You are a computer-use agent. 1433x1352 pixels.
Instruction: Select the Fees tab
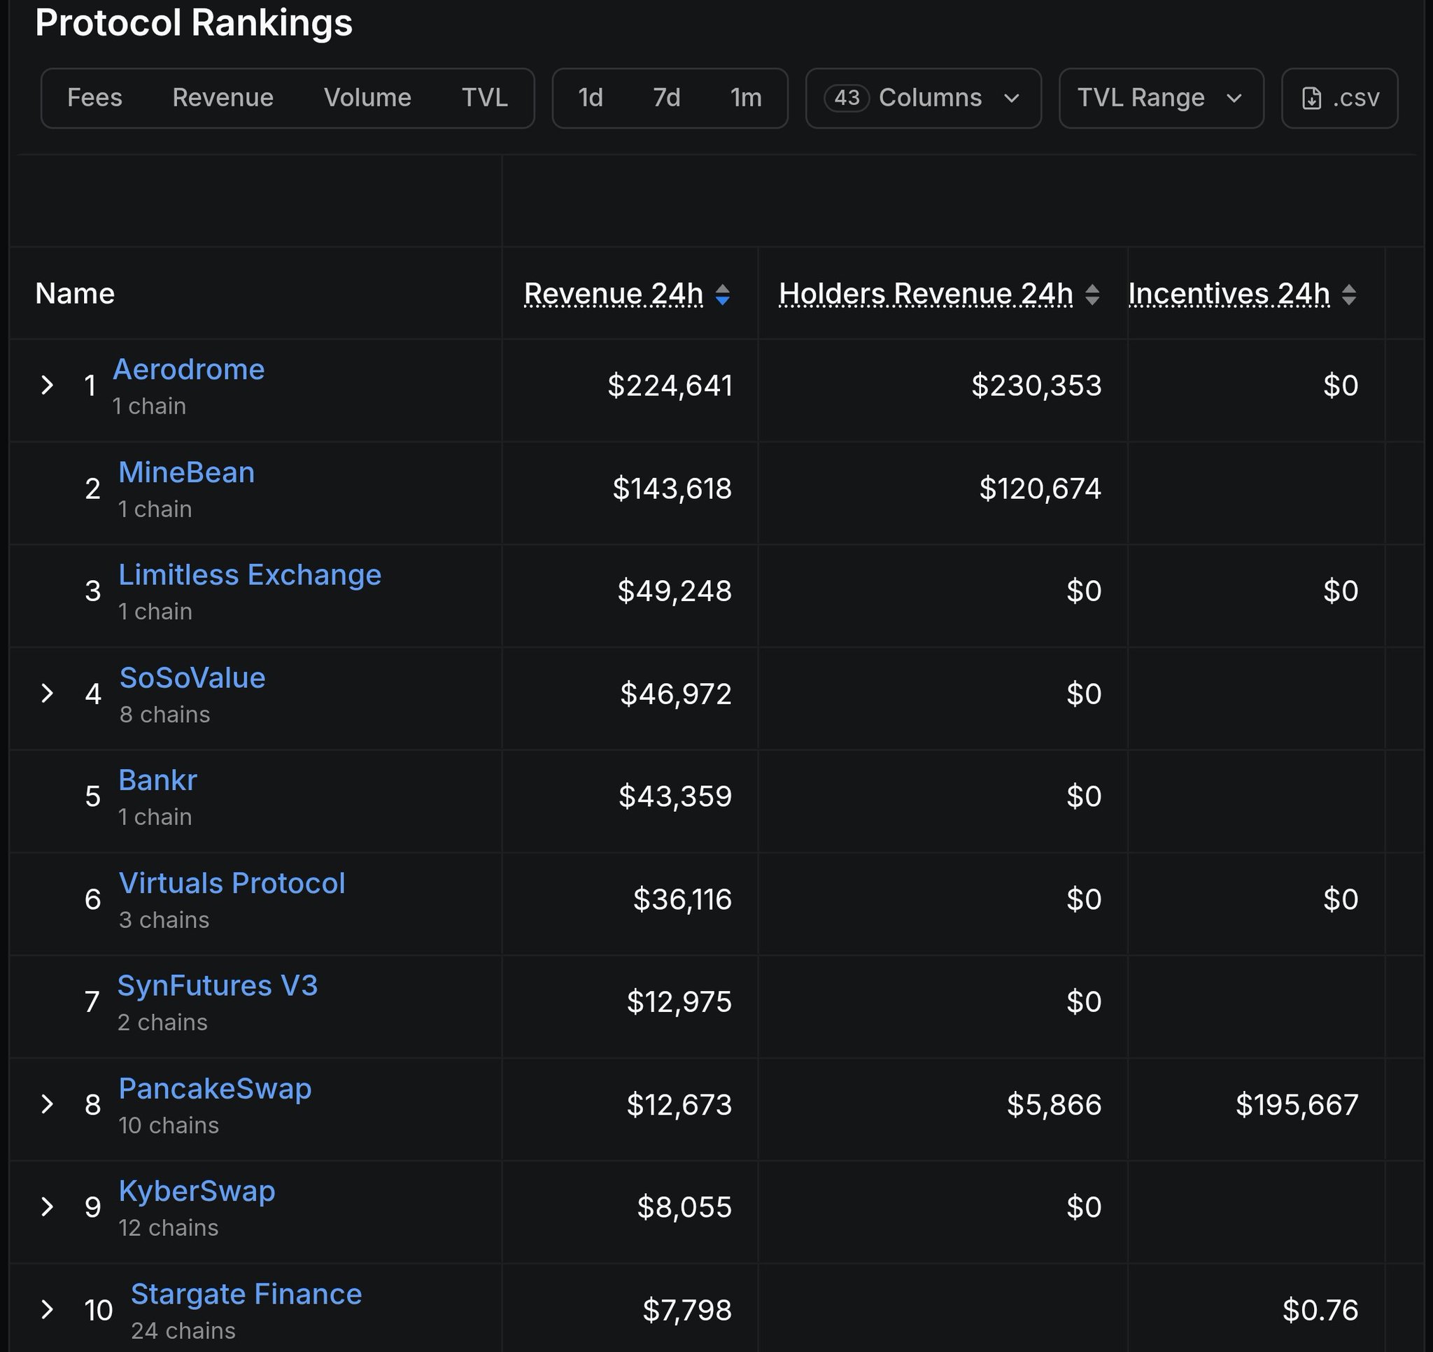tap(94, 98)
